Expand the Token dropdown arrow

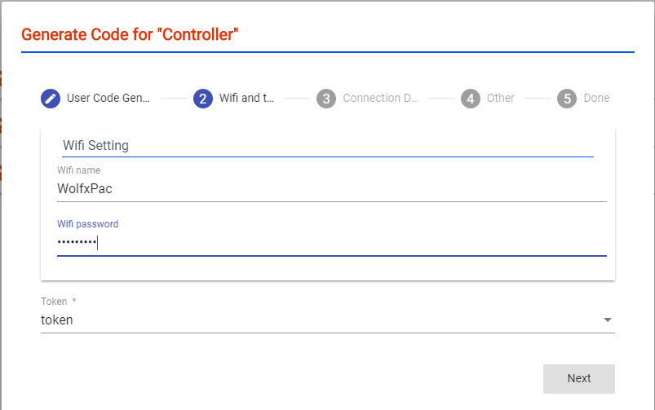click(608, 320)
